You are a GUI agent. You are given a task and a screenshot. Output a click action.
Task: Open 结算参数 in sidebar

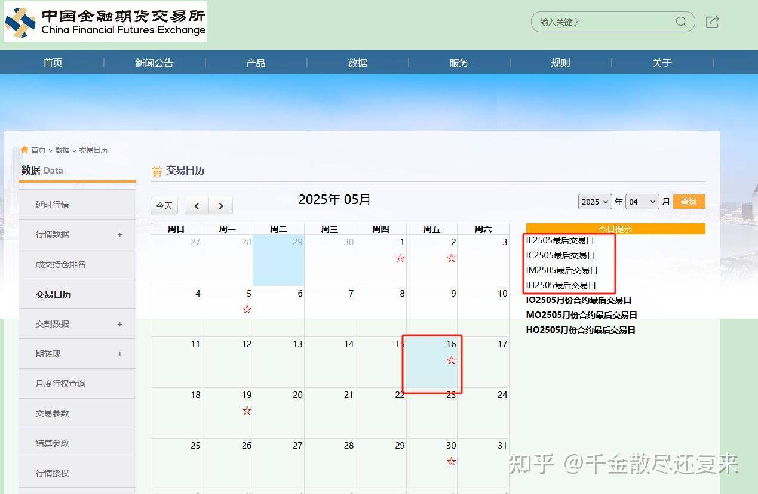(x=77, y=443)
